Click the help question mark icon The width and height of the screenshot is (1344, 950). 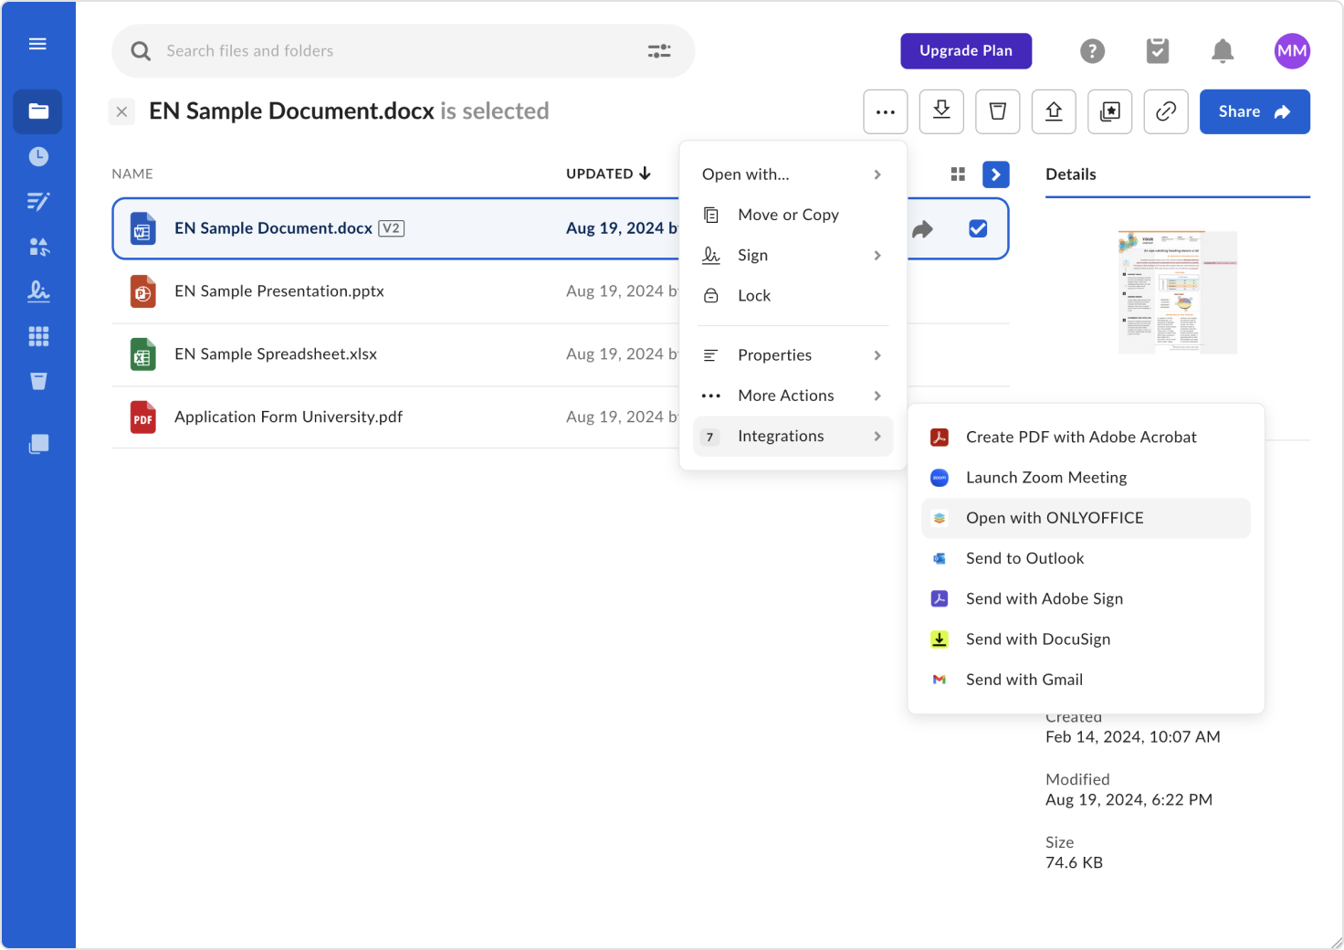click(1093, 51)
